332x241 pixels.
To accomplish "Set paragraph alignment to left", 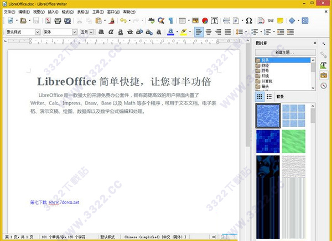I will 199,32.
